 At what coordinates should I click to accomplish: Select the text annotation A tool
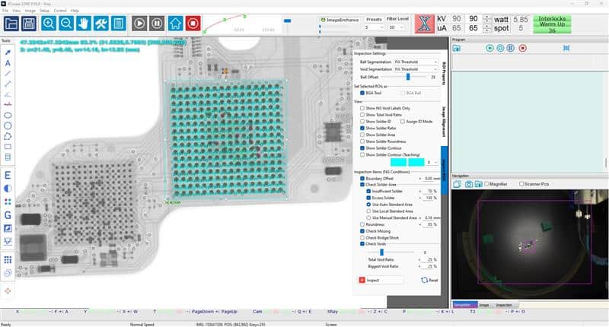(x=8, y=63)
